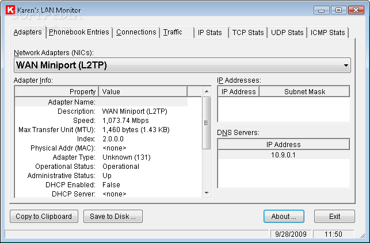The height and width of the screenshot is (243, 370).
Task: Select the WAN Miniport (L2TP) combo box
Action: pyautogui.click(x=182, y=65)
